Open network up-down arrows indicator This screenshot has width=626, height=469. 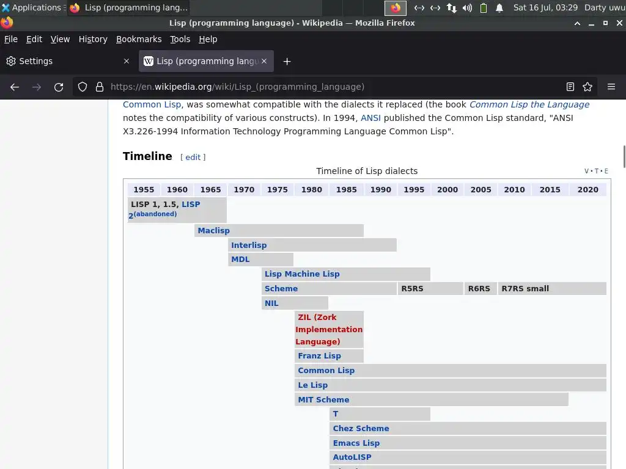[x=452, y=8]
